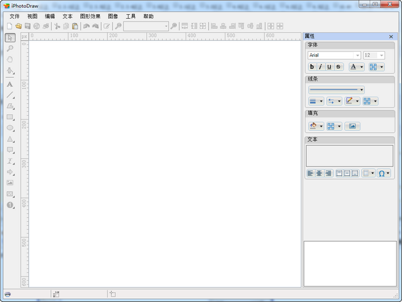The height and width of the screenshot is (302, 402).
Task: Insert image fill using picture button
Action: [x=352, y=126]
